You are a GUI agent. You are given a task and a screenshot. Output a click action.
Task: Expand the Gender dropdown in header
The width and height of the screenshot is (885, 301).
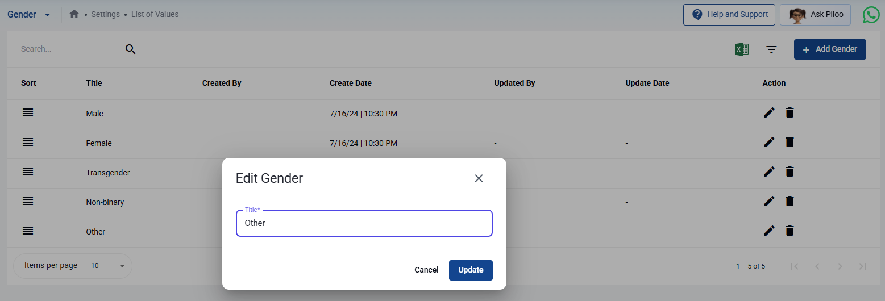click(x=47, y=15)
